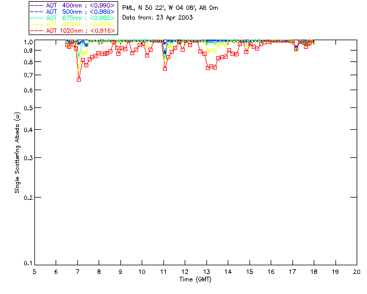
Task: Click the y-axis tick label 0.6
Action: pyautogui.click(x=28, y=90)
